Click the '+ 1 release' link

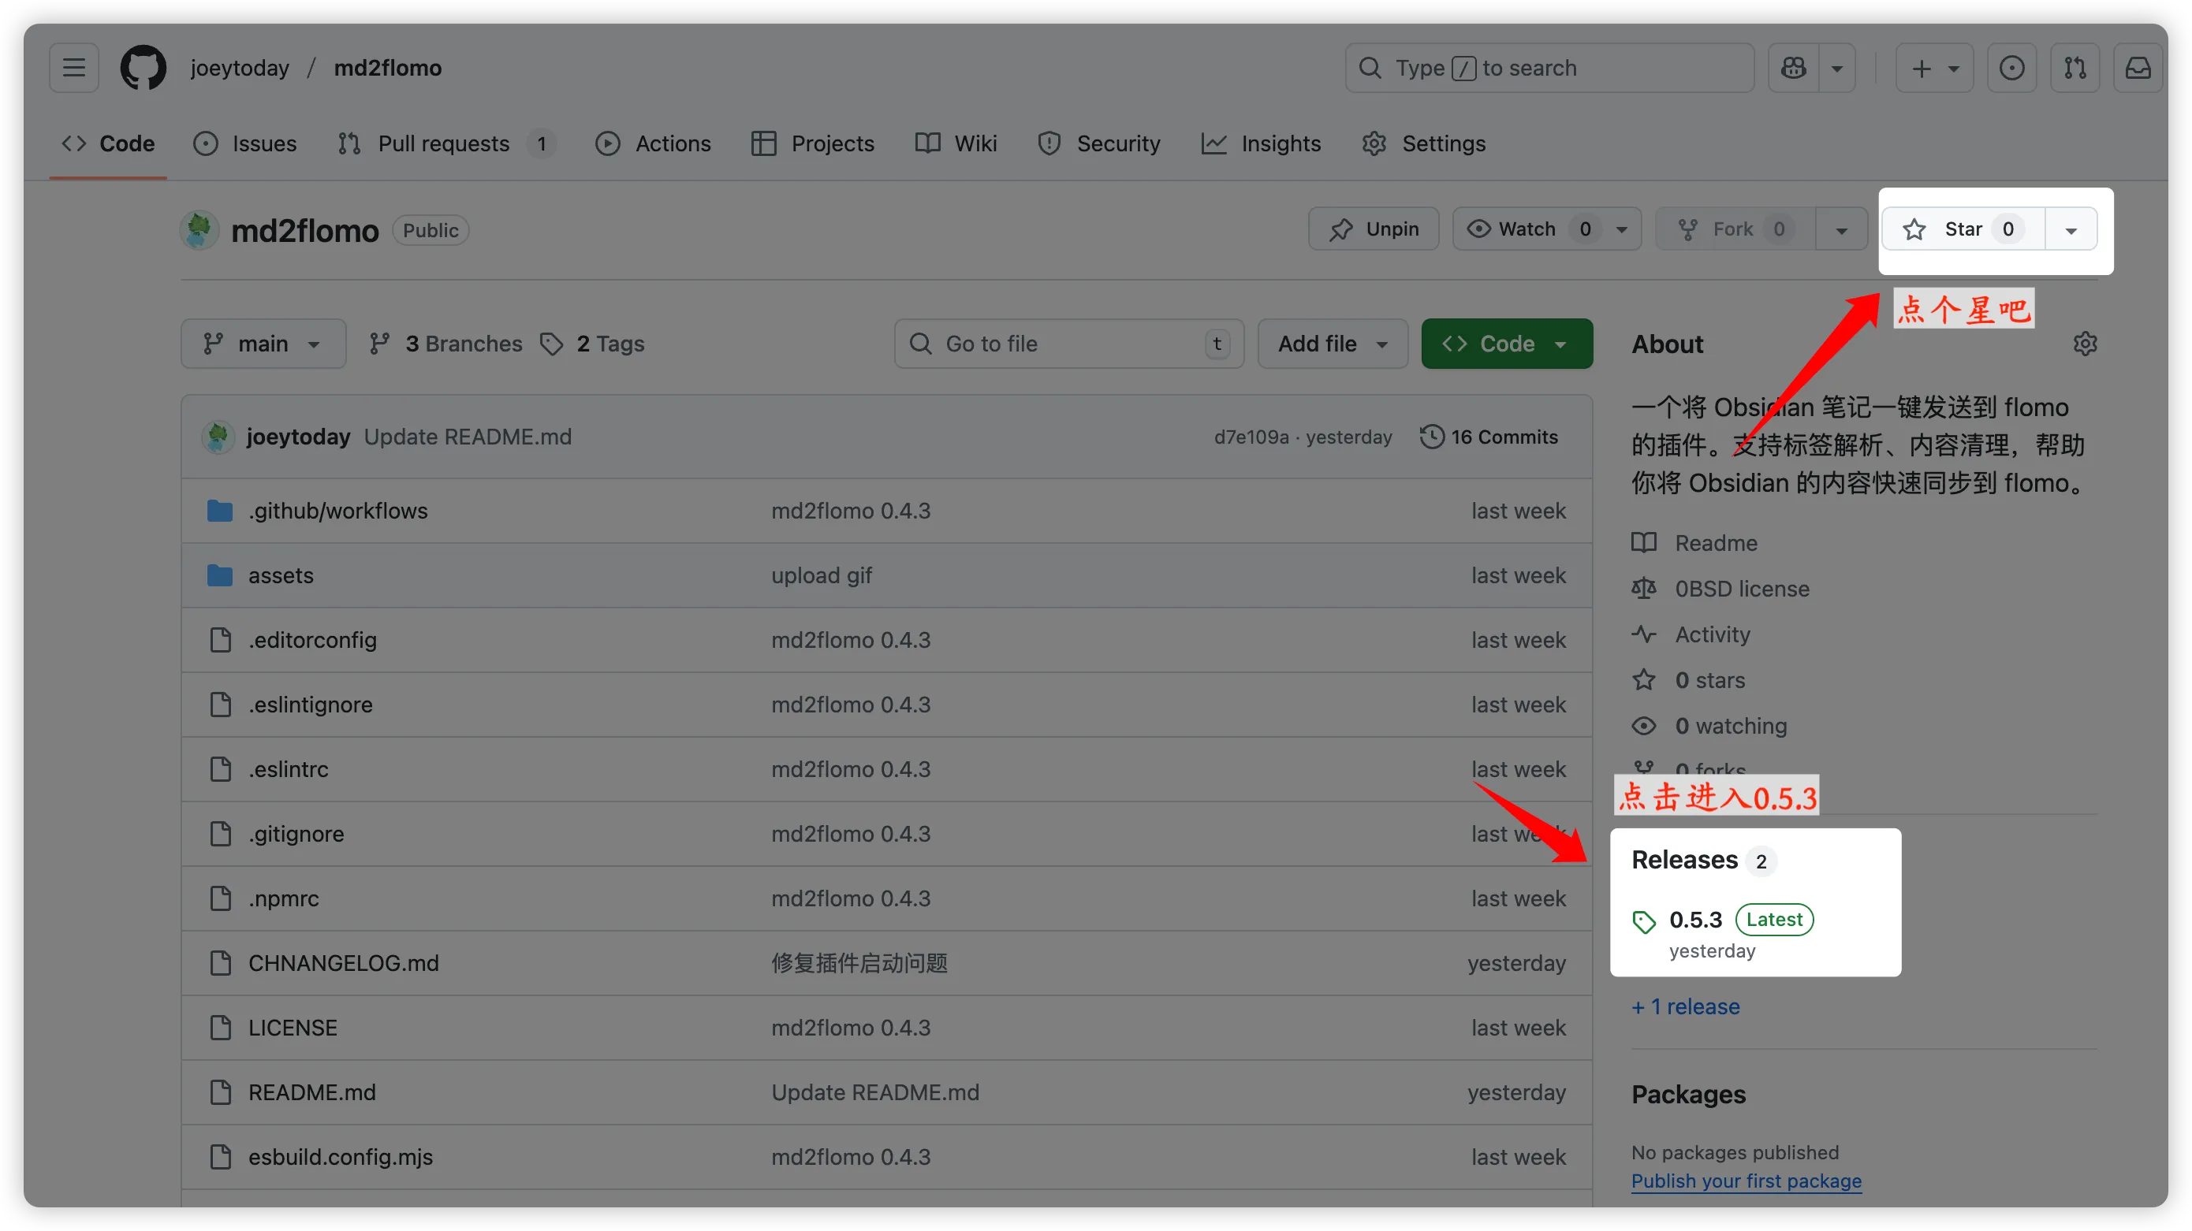click(1685, 1006)
